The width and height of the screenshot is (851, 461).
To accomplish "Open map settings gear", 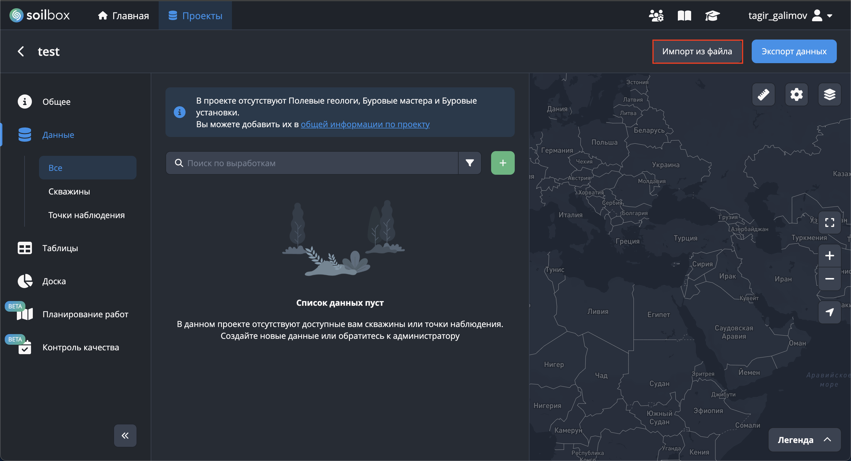I will [797, 95].
